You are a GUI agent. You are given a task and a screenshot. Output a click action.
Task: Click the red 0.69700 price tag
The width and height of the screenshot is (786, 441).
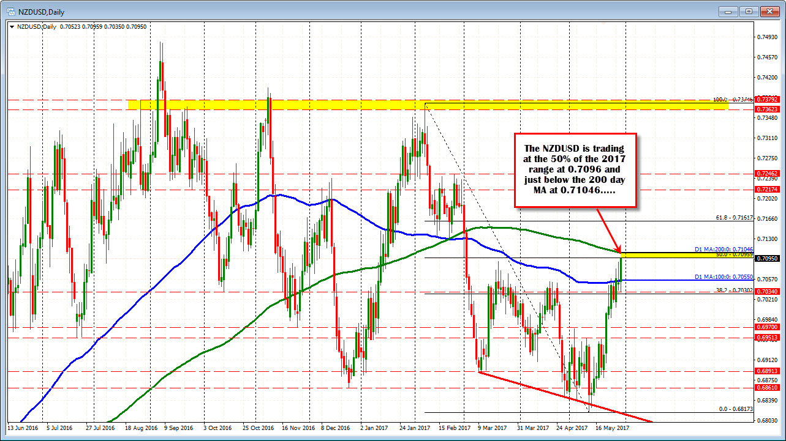(768, 328)
